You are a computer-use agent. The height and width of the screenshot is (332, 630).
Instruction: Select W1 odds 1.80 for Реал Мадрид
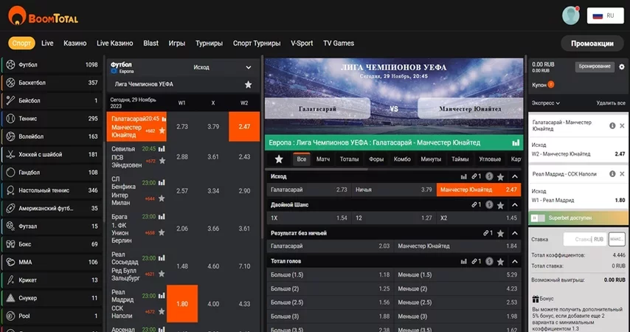182,304
